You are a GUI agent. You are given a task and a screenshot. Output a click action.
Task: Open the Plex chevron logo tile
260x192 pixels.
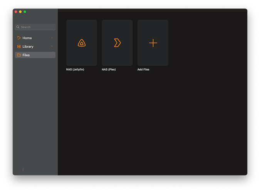pyautogui.click(x=117, y=43)
